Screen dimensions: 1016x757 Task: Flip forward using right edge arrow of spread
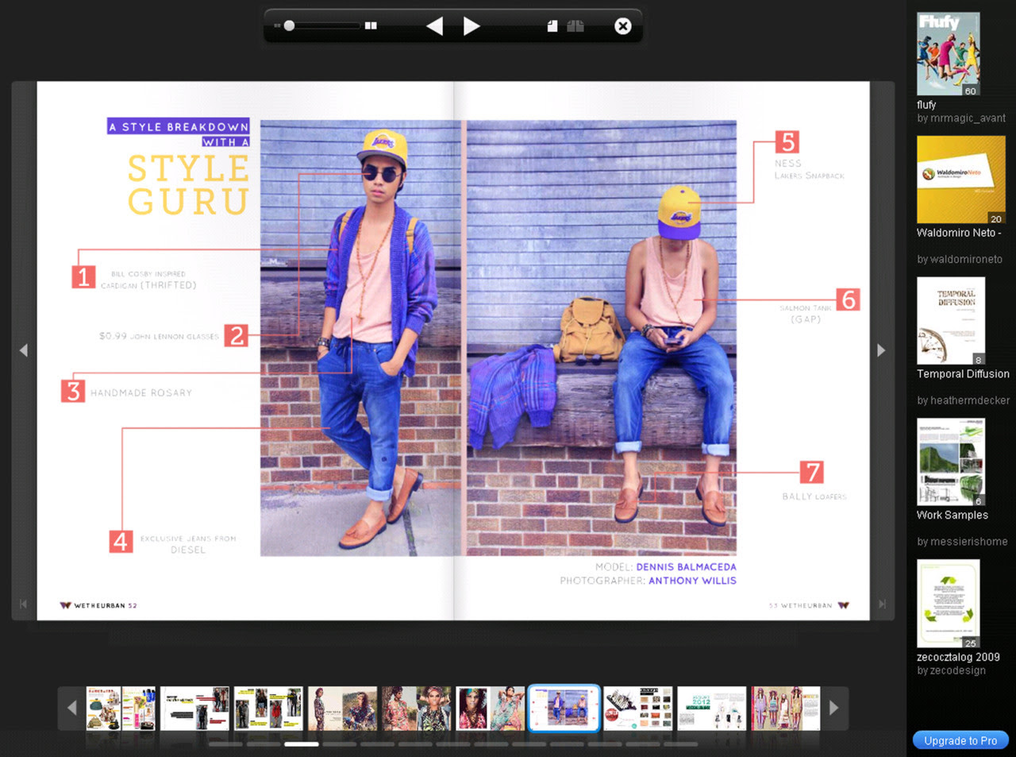tap(881, 350)
